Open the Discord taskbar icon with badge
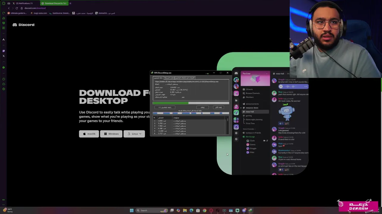Screen dimensions: 382x214 pyautogui.click(x=244, y=210)
